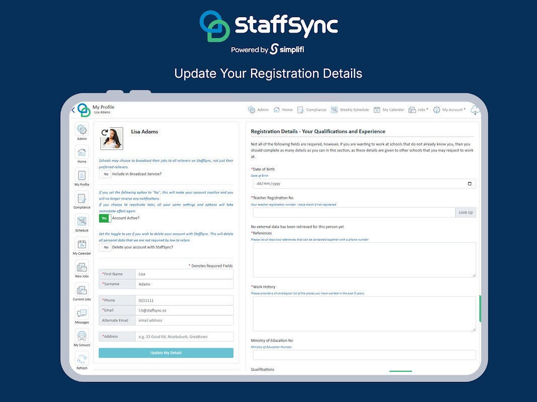The image size is (537, 402).
Task: Open My Schools in the sidebar
Action: (82, 338)
